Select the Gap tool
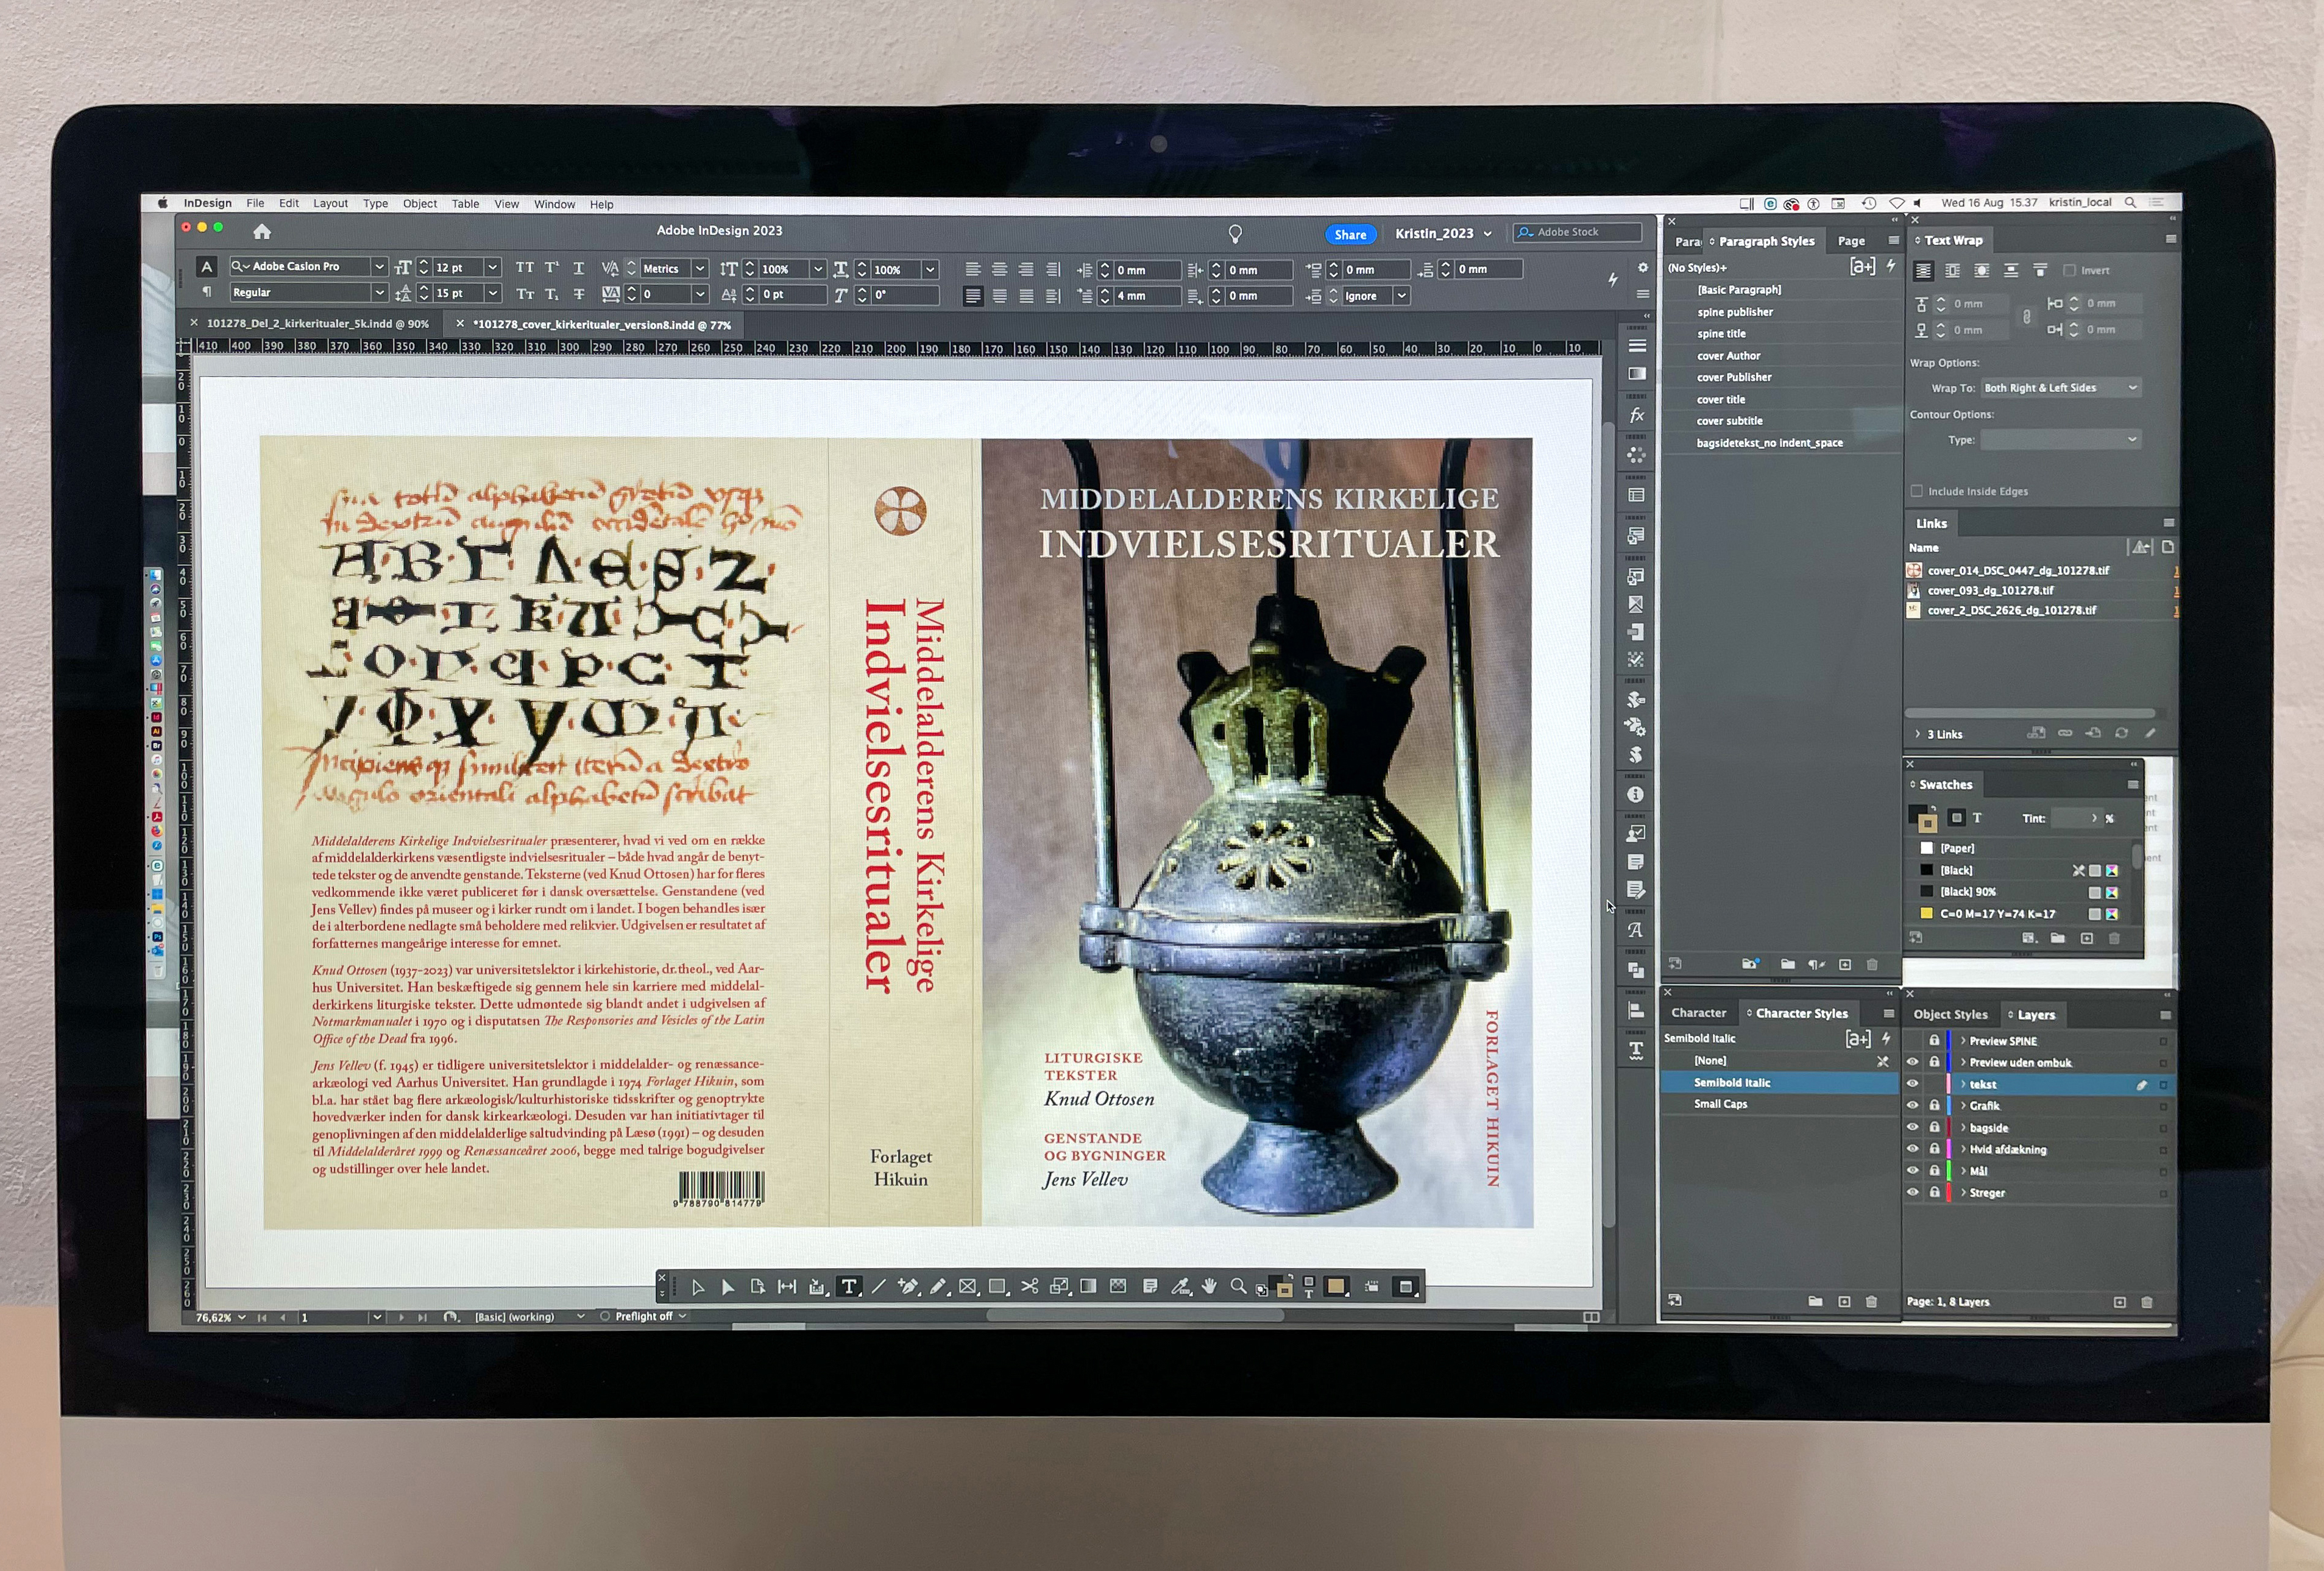This screenshot has height=1571, width=2324. tap(787, 1287)
